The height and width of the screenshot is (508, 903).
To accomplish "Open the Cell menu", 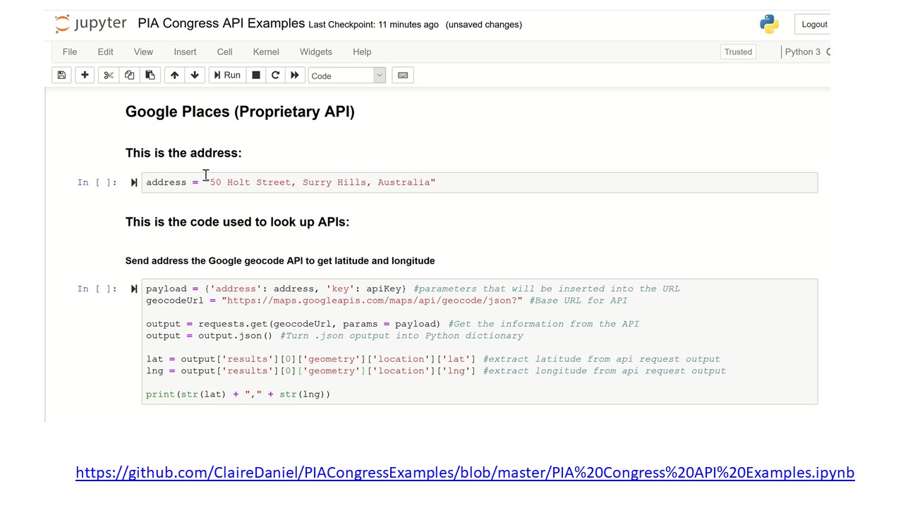I will pyautogui.click(x=224, y=52).
